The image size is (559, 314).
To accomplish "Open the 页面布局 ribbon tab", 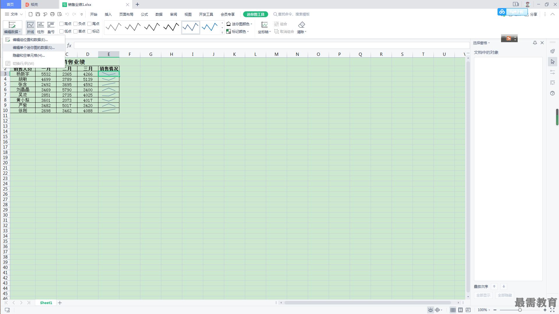I will (126, 14).
